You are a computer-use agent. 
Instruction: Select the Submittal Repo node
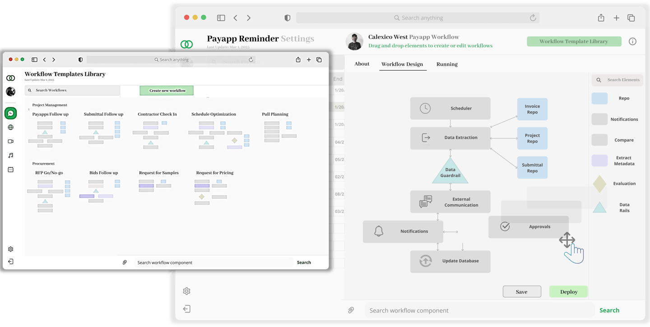532,168
